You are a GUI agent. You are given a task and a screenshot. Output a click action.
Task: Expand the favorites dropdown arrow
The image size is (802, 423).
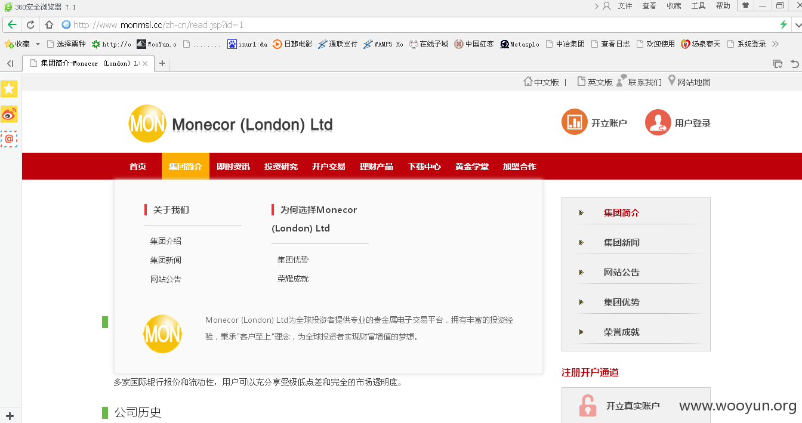click(38, 44)
